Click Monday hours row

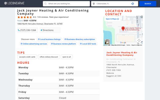click(58, 67)
